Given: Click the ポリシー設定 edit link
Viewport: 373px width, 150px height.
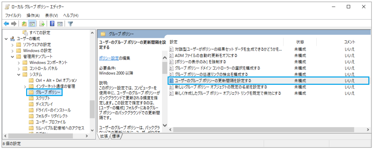Looking at the screenshot, I should pyautogui.click(x=109, y=58).
